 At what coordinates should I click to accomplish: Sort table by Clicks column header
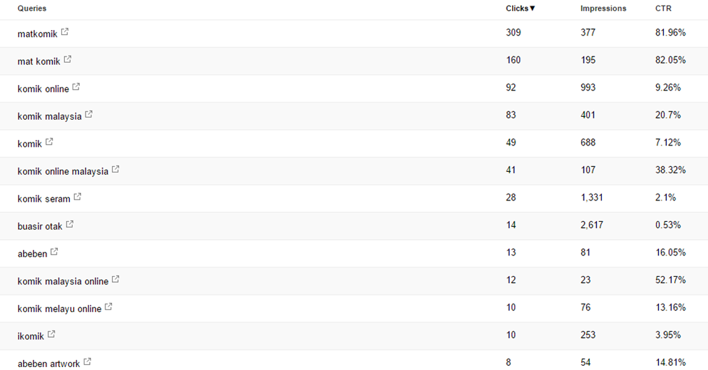coord(520,9)
